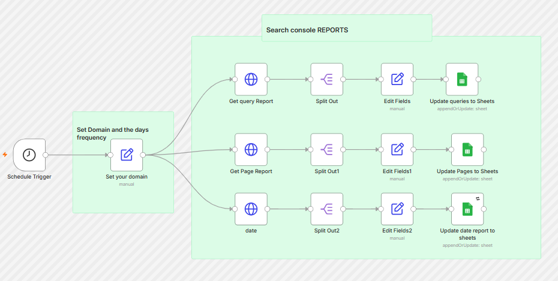Open Update Pages to Sheets node
558x281 pixels.
(467, 150)
